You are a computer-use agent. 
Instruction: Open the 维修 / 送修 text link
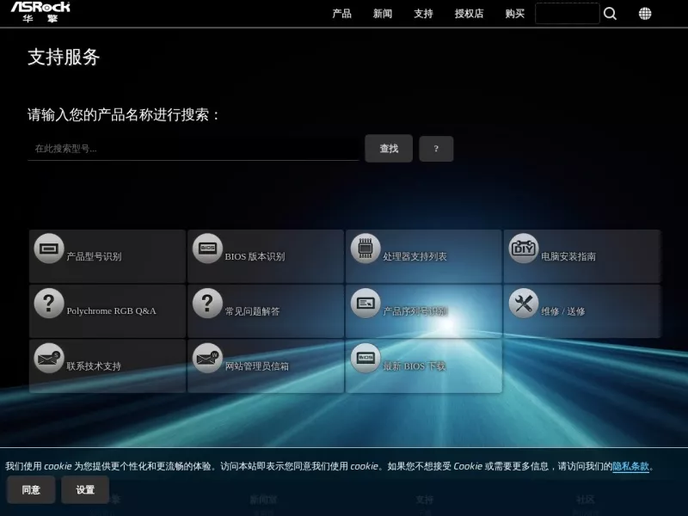[x=563, y=311]
